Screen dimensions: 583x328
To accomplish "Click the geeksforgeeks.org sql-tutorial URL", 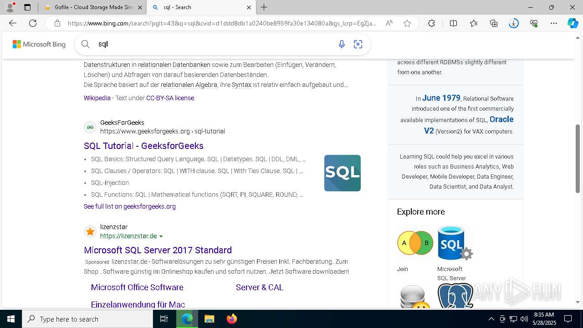I will coord(163,131).
